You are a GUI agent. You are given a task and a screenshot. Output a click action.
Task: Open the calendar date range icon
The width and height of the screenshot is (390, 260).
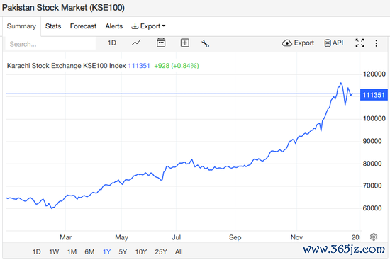click(x=161, y=43)
